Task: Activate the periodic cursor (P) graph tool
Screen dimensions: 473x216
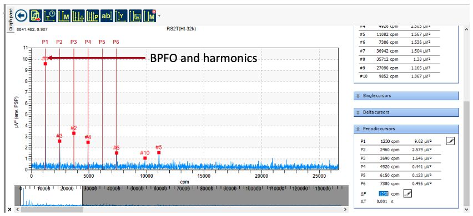Action: click(92, 16)
